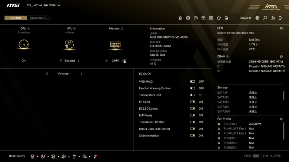Open the M-Flash USB drive icon

tap(180, 18)
